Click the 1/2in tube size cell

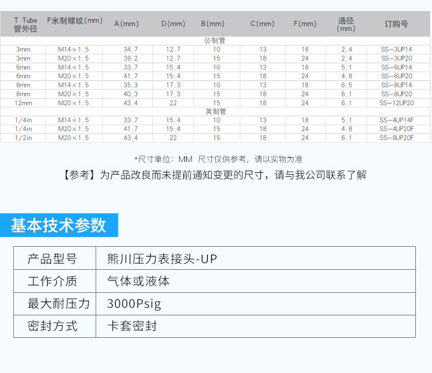pos(24,138)
